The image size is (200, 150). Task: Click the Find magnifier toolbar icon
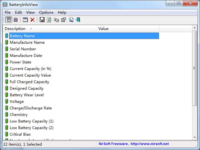(71, 20)
